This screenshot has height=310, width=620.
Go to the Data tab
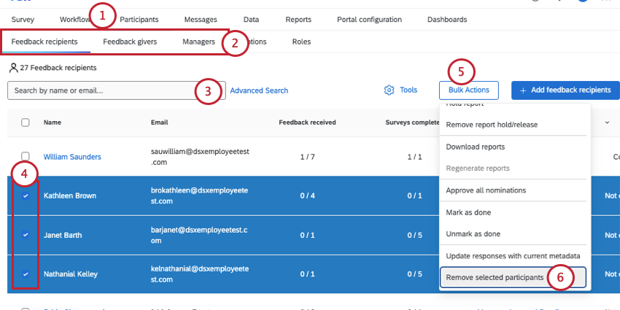pos(251,20)
